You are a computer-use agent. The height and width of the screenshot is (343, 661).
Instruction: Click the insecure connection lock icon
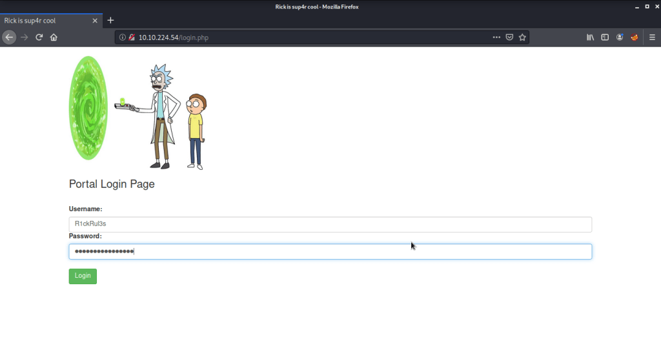point(131,37)
